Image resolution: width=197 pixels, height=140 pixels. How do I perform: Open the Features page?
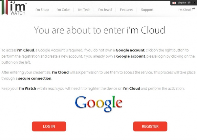(126, 10)
